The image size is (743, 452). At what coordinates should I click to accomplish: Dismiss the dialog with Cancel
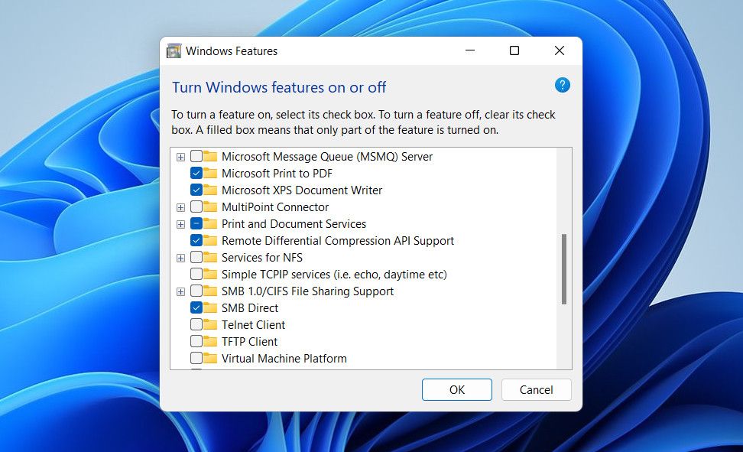pyautogui.click(x=536, y=389)
